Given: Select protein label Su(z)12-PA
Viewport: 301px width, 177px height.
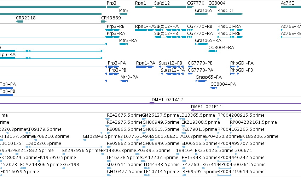Looking at the screenshot, I should (173, 70).
